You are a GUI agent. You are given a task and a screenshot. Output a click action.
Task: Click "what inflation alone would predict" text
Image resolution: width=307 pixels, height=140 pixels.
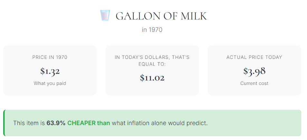pos(160,123)
